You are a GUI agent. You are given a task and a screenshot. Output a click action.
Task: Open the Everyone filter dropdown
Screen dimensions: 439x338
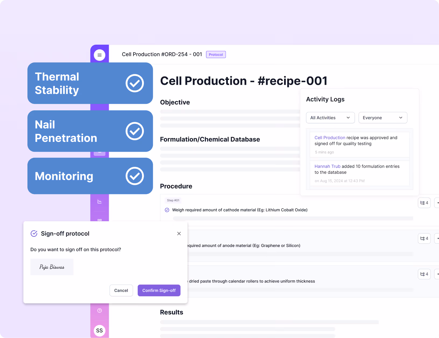click(x=383, y=118)
